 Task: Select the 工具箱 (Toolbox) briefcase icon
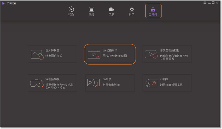(153, 9)
